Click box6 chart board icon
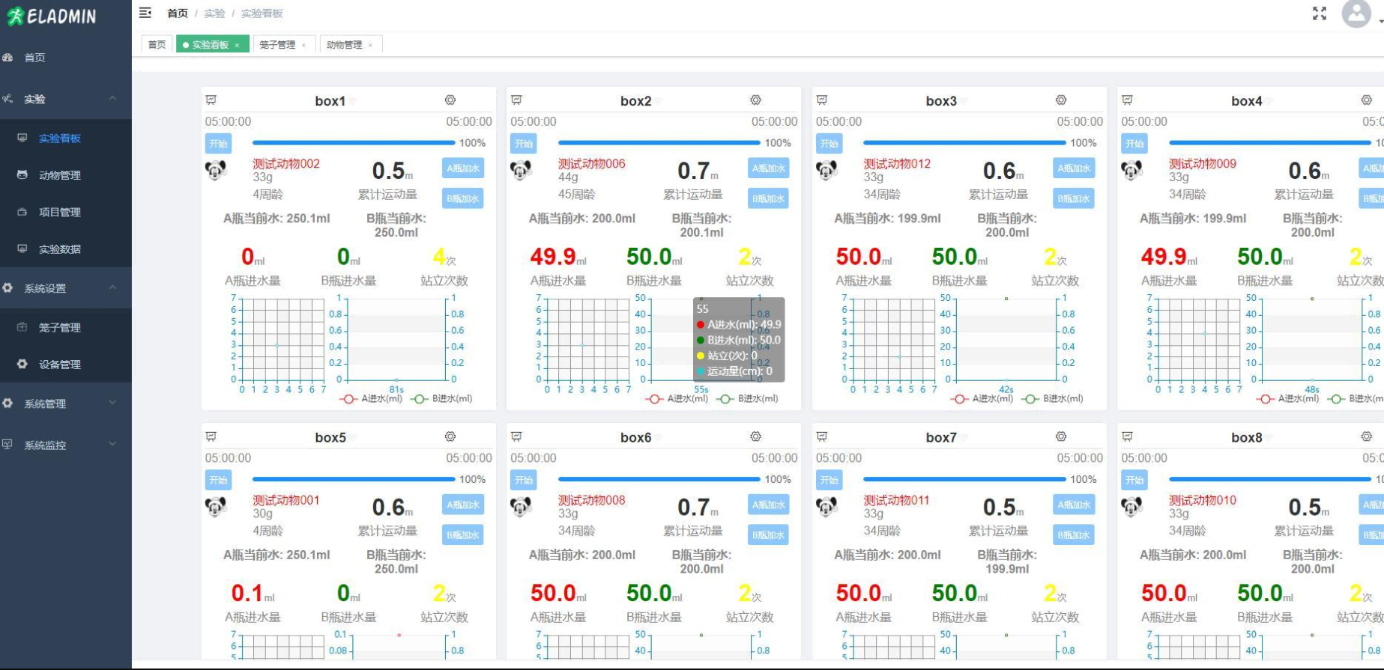This screenshot has height=670, width=1384. click(516, 436)
